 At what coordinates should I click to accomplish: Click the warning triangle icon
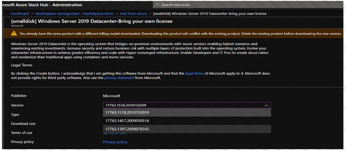[14, 33]
